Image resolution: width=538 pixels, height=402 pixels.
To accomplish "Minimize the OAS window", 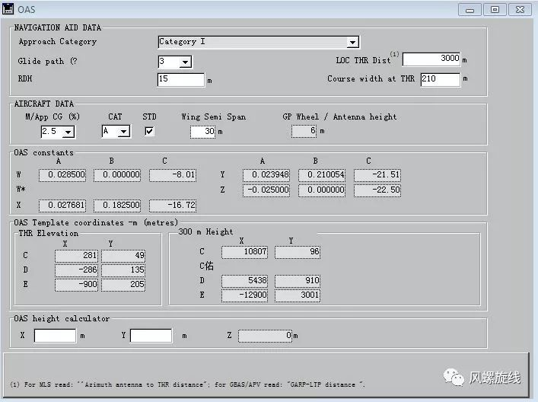I will [470, 10].
